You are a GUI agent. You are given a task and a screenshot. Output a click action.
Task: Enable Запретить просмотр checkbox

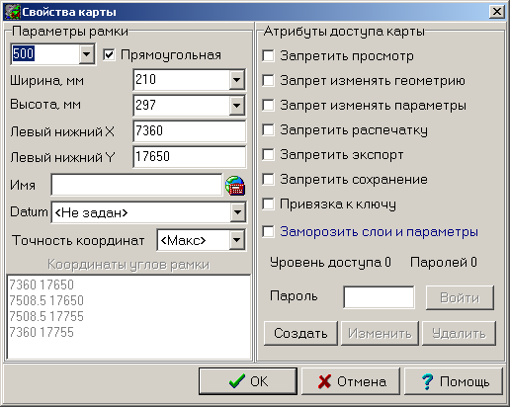268,55
